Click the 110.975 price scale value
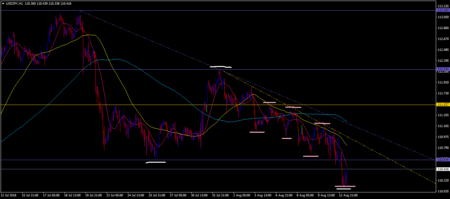Viewport: 450px width, 199px height. 443,137
